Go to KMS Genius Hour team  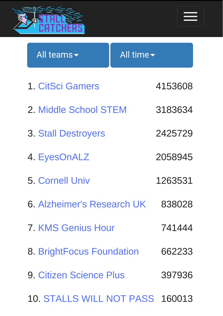(x=76, y=228)
